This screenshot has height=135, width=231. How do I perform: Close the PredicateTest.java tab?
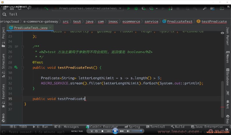pos(50,28)
